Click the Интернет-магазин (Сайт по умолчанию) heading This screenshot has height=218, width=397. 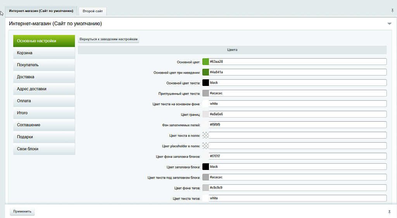coord(55,24)
